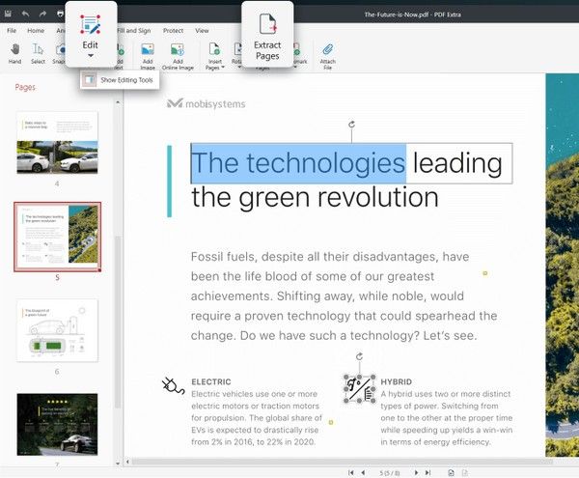Go to the next page arrow
579x478 pixels.
[x=416, y=472]
